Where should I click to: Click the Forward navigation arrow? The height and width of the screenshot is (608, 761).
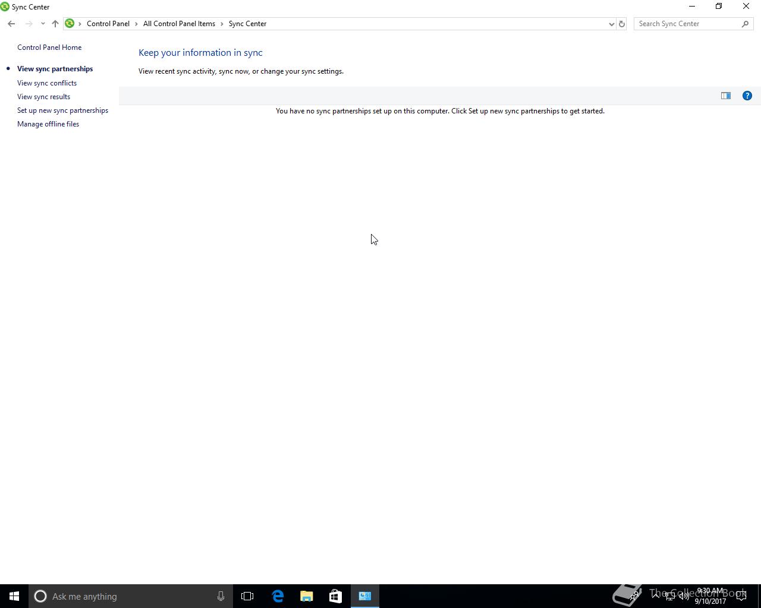[28, 24]
